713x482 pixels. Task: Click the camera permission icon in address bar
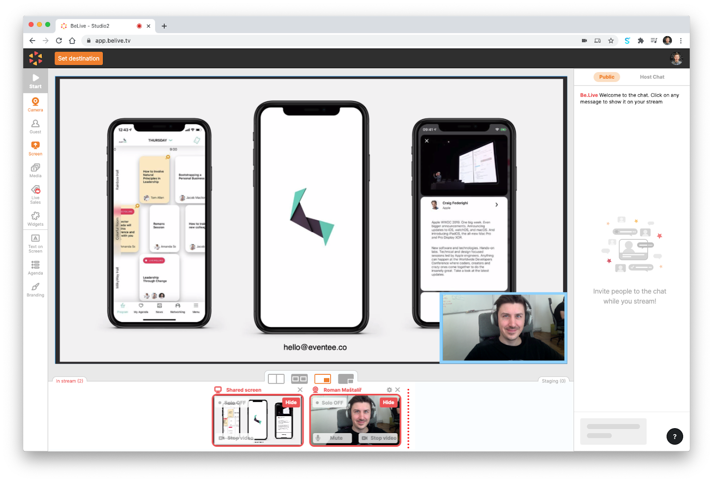[x=584, y=41]
